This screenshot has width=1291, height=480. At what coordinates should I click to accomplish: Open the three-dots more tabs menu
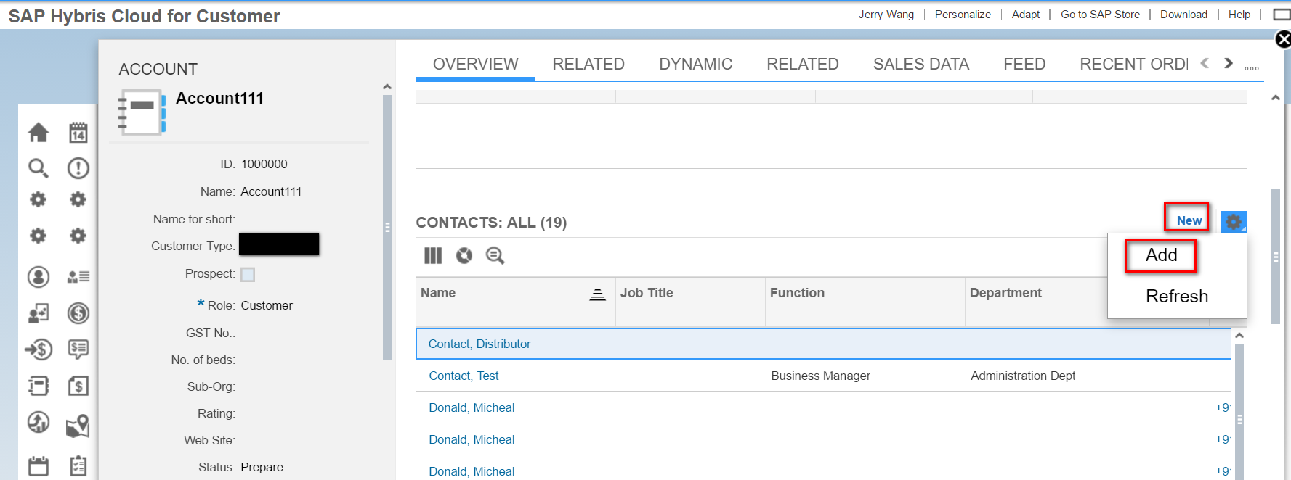1252,68
